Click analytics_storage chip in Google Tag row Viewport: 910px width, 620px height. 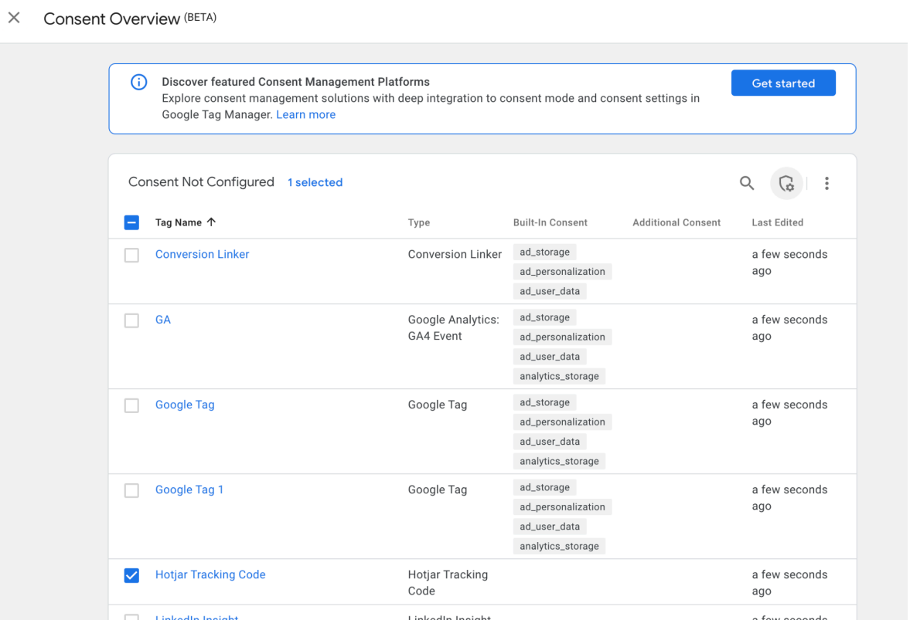tap(559, 461)
